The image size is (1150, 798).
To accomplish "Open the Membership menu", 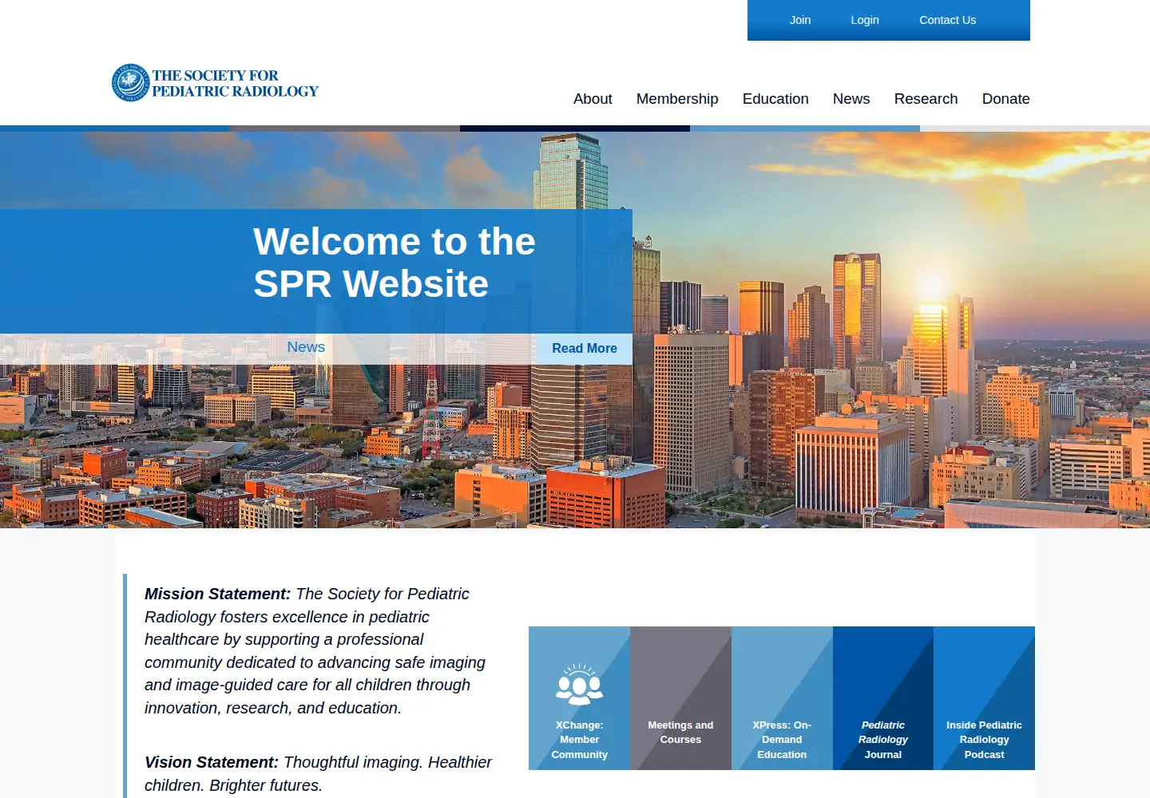I will pos(677,99).
